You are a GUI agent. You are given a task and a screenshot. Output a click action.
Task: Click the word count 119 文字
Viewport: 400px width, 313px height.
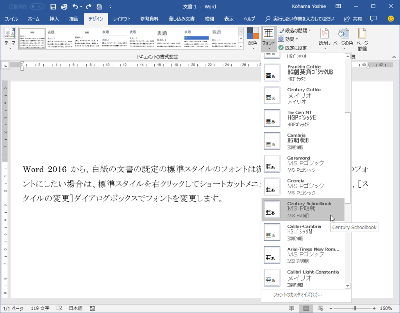40,308
